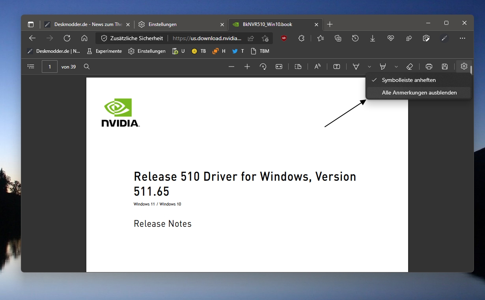
Task: Add a text box to the PDF
Action: pyautogui.click(x=337, y=67)
